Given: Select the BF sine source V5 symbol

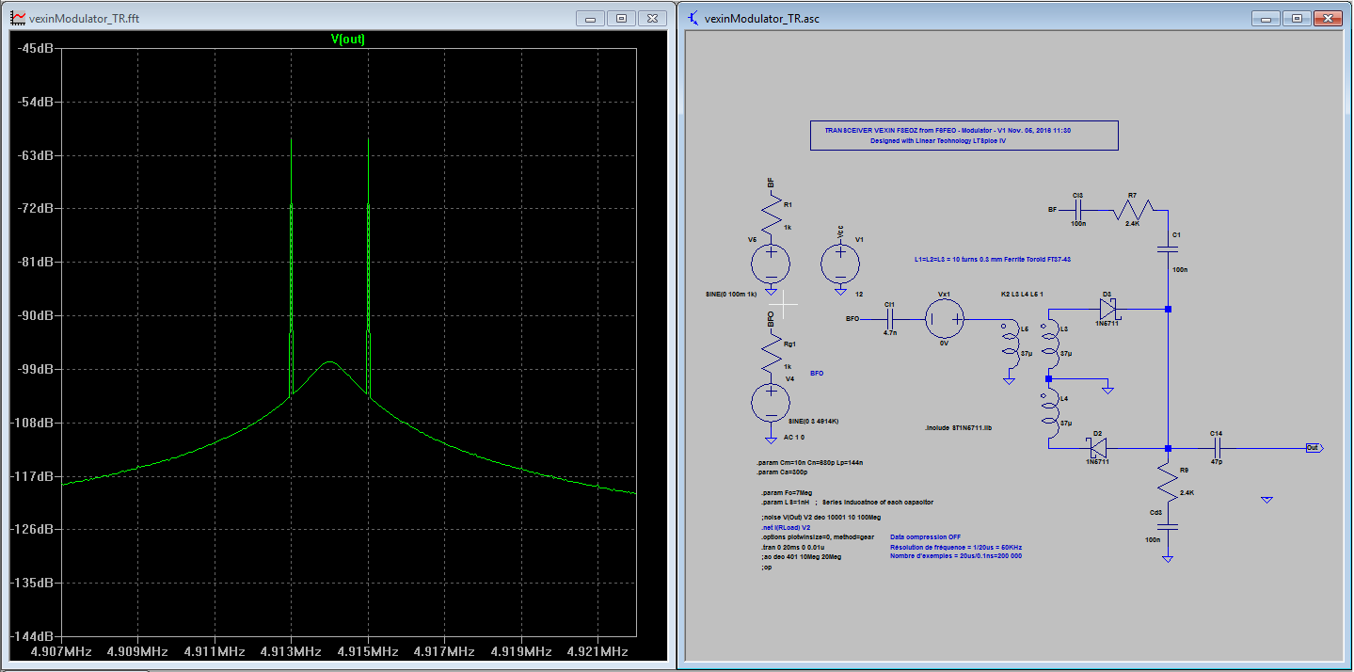Looking at the screenshot, I should coord(770,264).
